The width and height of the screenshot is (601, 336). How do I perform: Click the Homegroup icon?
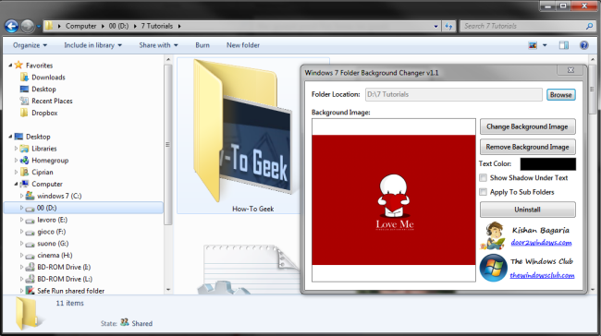coord(24,161)
